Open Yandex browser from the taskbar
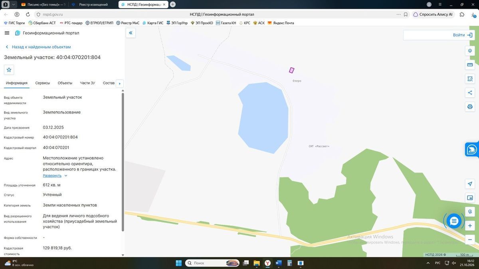Image resolution: width=479 pixels, height=269 pixels. (267, 263)
